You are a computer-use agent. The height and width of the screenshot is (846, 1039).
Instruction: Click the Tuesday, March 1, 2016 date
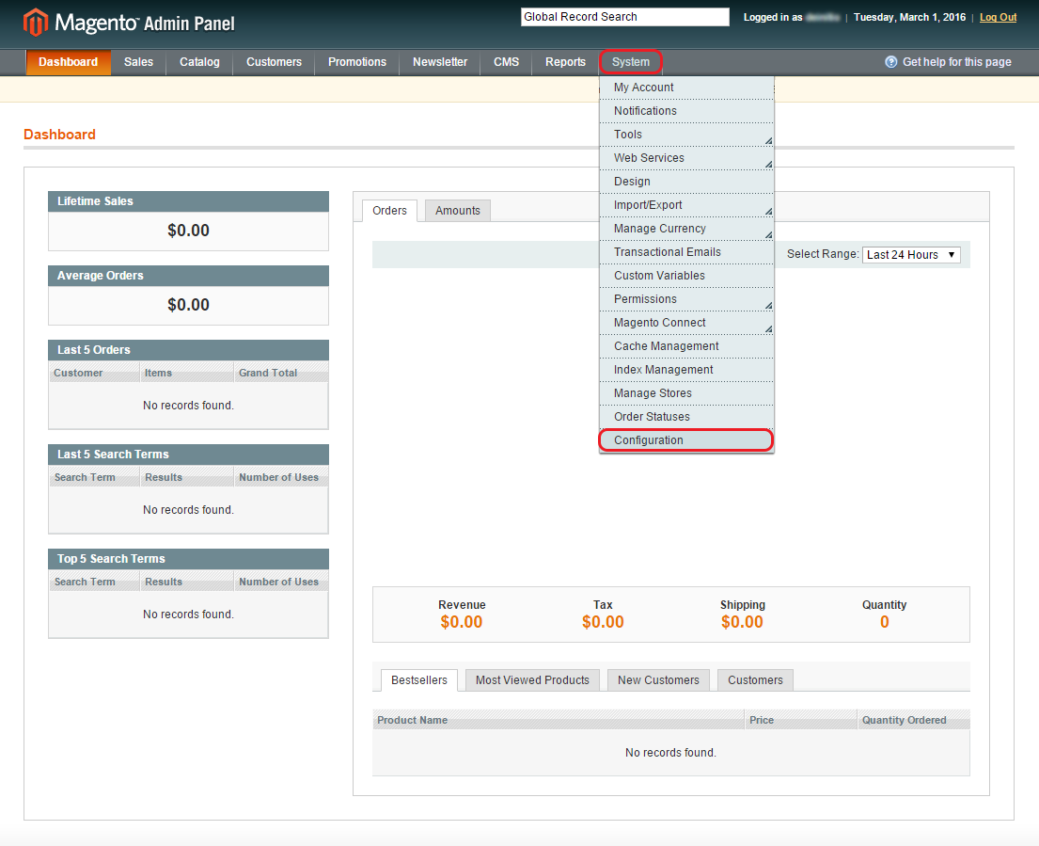coord(909,17)
